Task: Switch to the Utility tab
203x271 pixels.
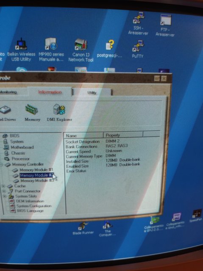Action: 92,92
